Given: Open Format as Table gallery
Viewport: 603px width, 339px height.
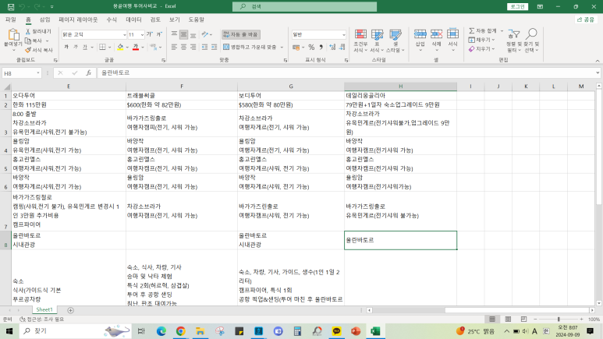Looking at the screenshot, I should [x=377, y=41].
